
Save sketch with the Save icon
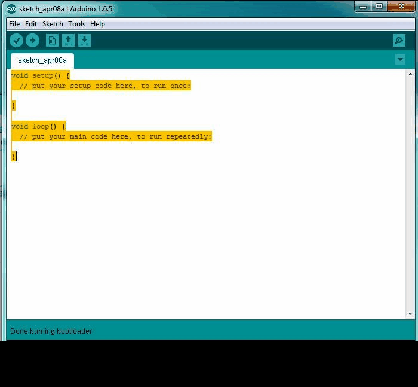tap(85, 41)
